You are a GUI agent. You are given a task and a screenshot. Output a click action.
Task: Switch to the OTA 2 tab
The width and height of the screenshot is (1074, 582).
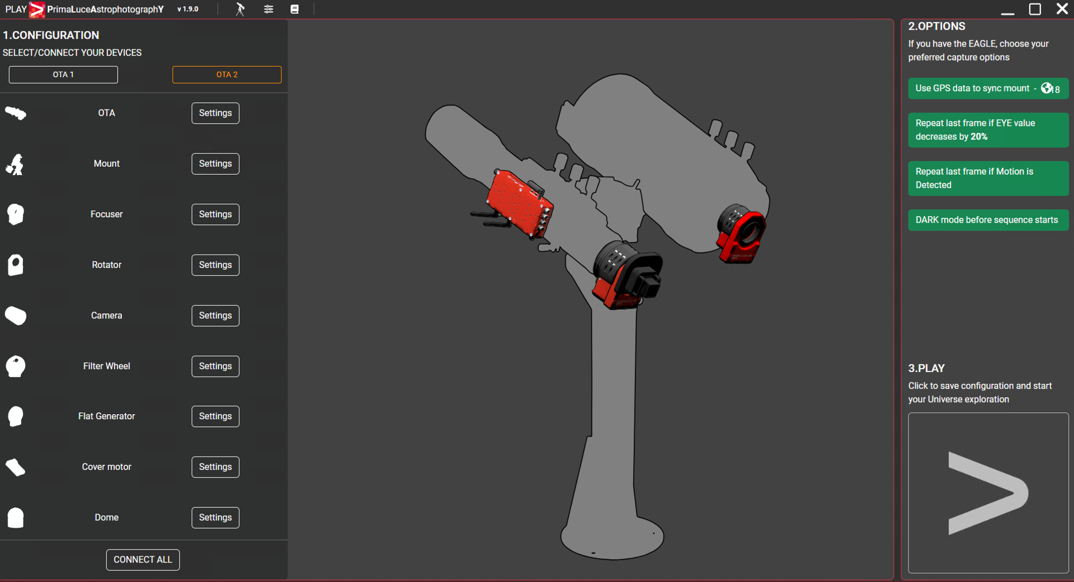(227, 74)
